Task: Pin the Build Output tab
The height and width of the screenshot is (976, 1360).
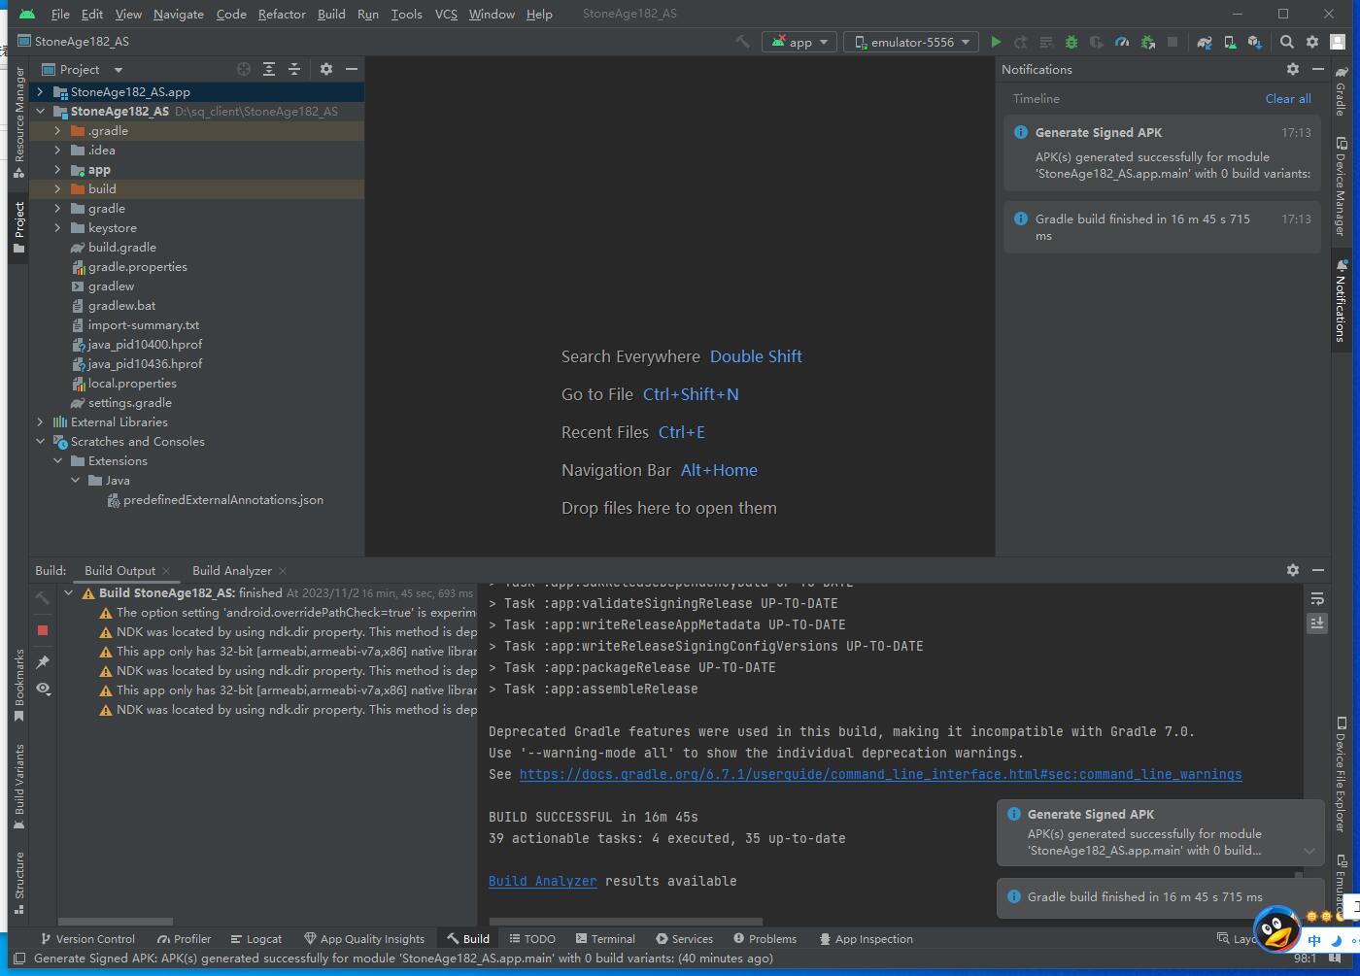Action: pos(43,662)
